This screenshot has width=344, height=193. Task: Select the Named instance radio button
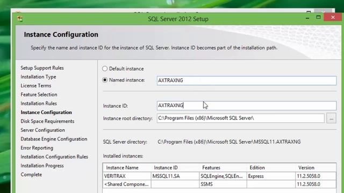[105, 80]
